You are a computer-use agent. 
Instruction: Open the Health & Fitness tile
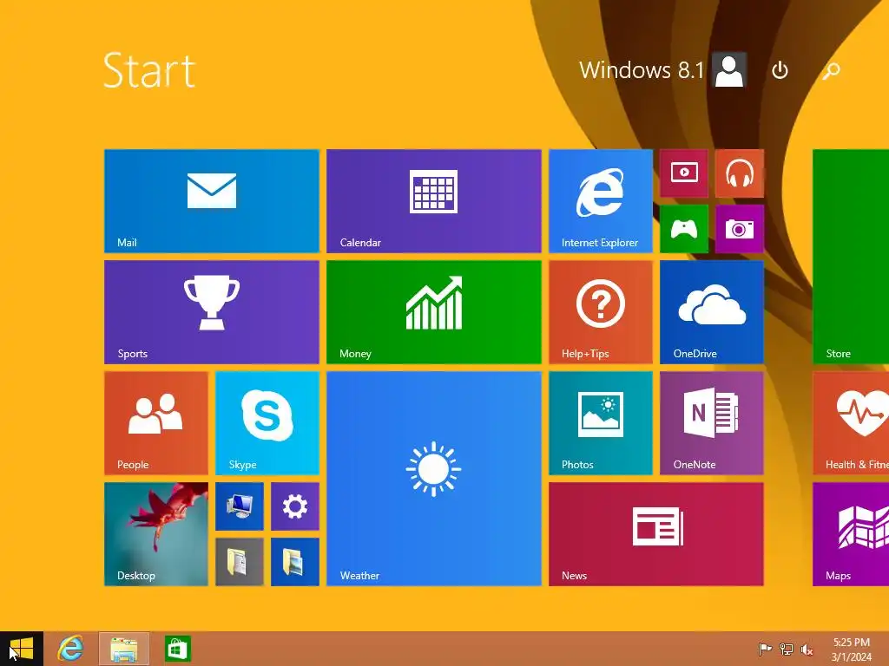851,423
